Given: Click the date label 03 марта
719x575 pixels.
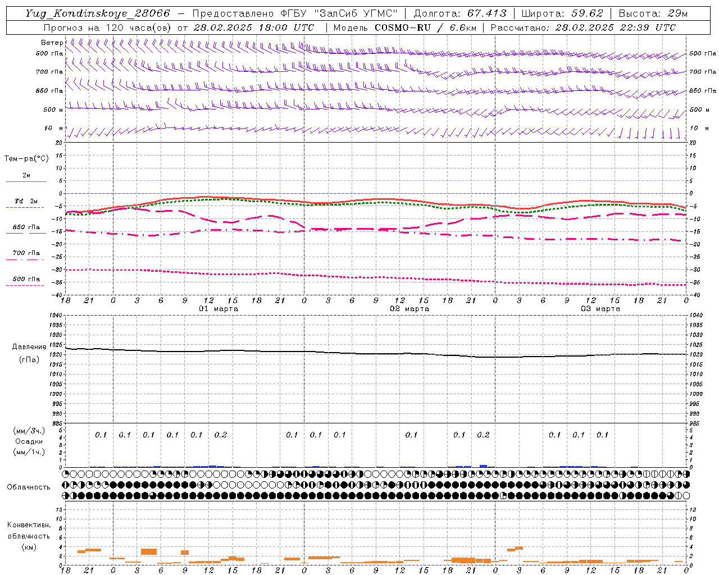Looking at the screenshot, I should point(600,309).
